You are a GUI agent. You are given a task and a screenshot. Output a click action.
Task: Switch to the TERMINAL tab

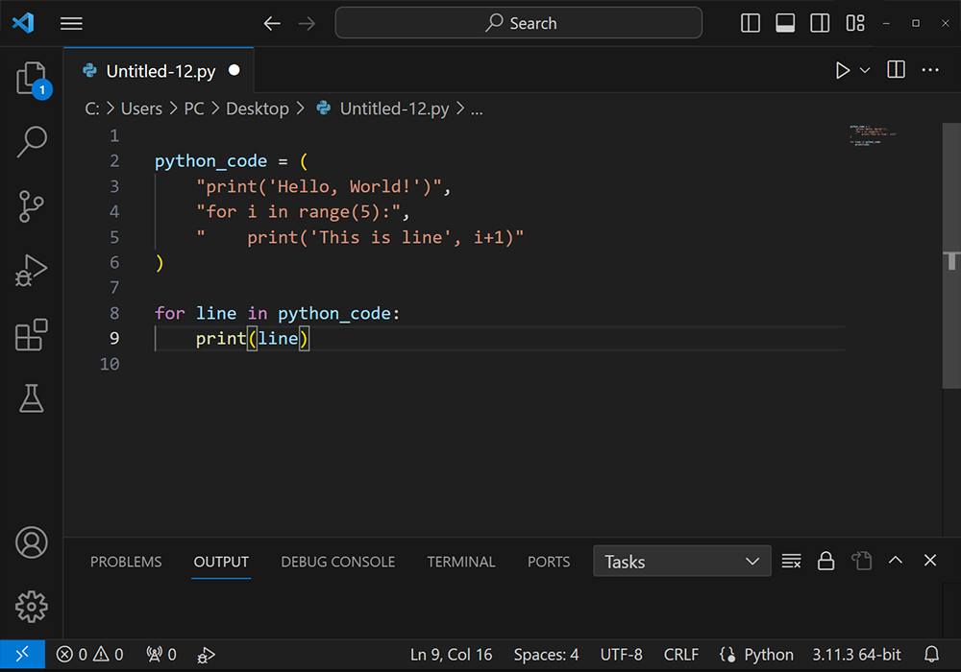[x=461, y=562]
